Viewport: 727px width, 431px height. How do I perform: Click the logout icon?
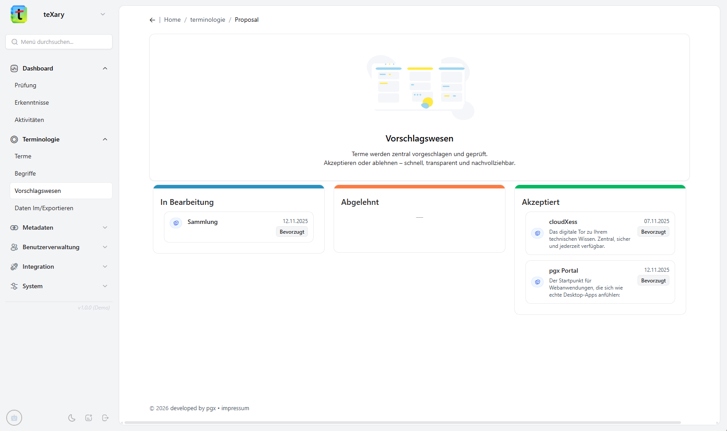click(x=105, y=418)
